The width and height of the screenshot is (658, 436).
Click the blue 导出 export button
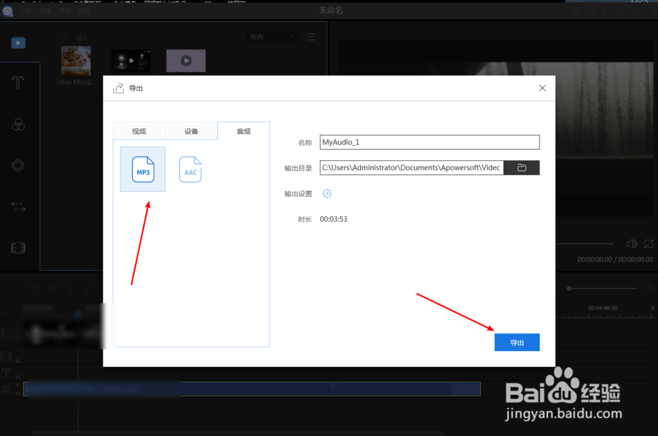tap(517, 343)
